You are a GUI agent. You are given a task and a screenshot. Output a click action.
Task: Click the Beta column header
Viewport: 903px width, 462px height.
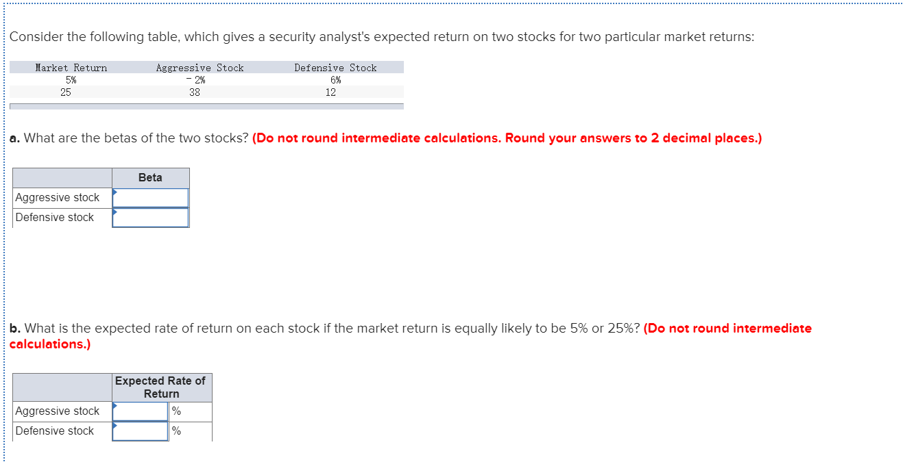[x=150, y=177]
